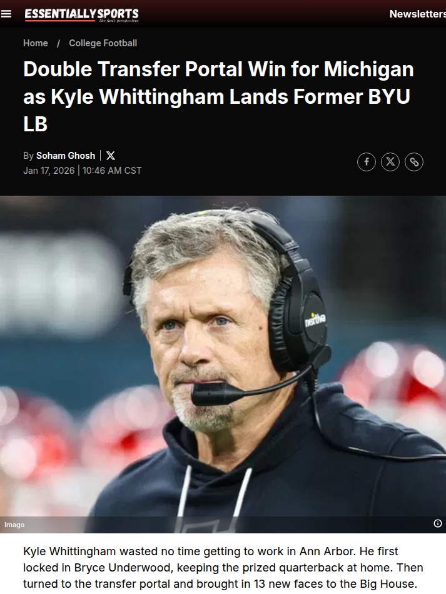This screenshot has width=446, height=594.
Task: Click the 10:46 AM CST timestamp
Action: point(112,171)
